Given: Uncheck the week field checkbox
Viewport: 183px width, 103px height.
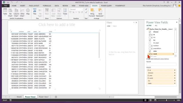Looking at the screenshot, I should click(x=150, y=54).
